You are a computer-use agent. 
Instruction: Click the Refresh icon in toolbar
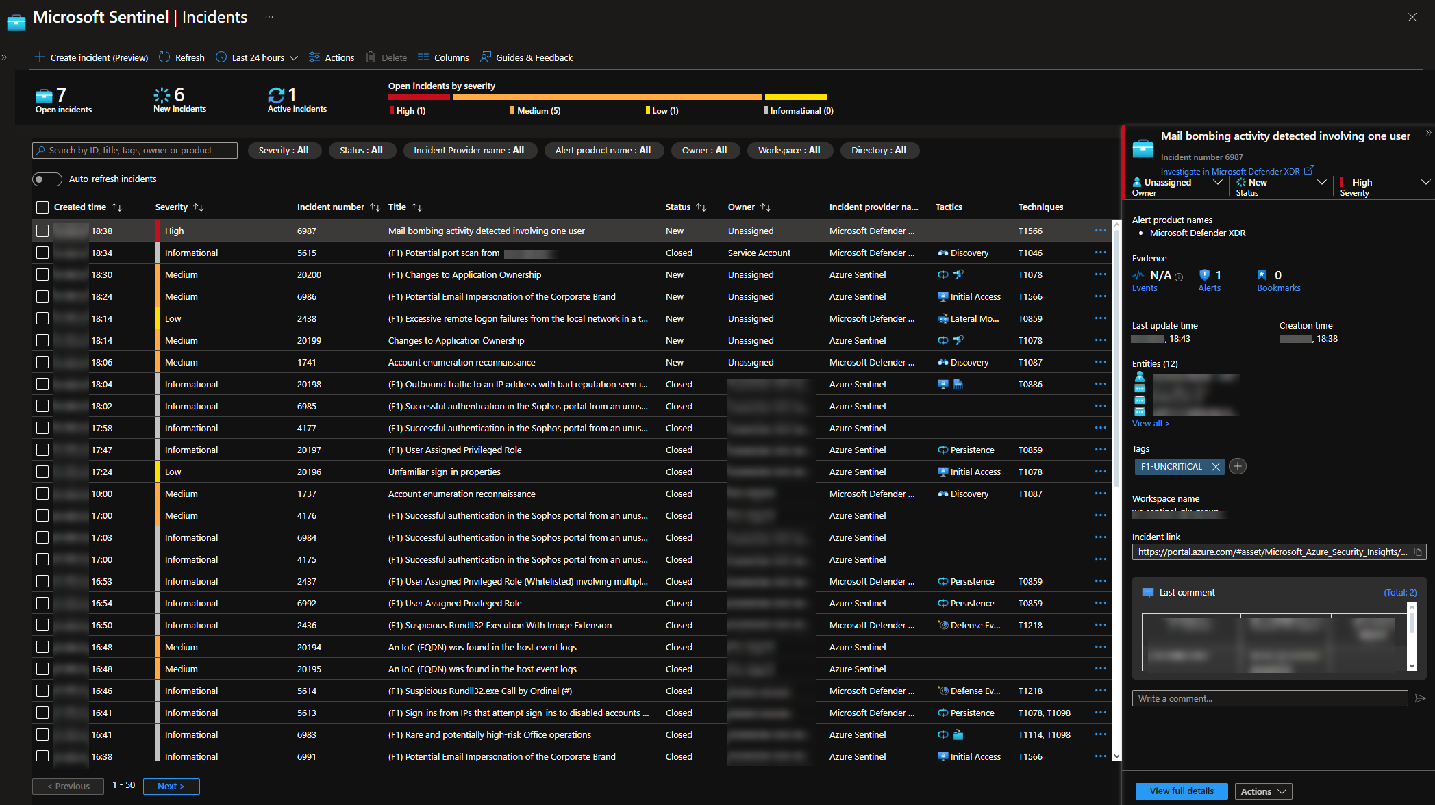[164, 57]
